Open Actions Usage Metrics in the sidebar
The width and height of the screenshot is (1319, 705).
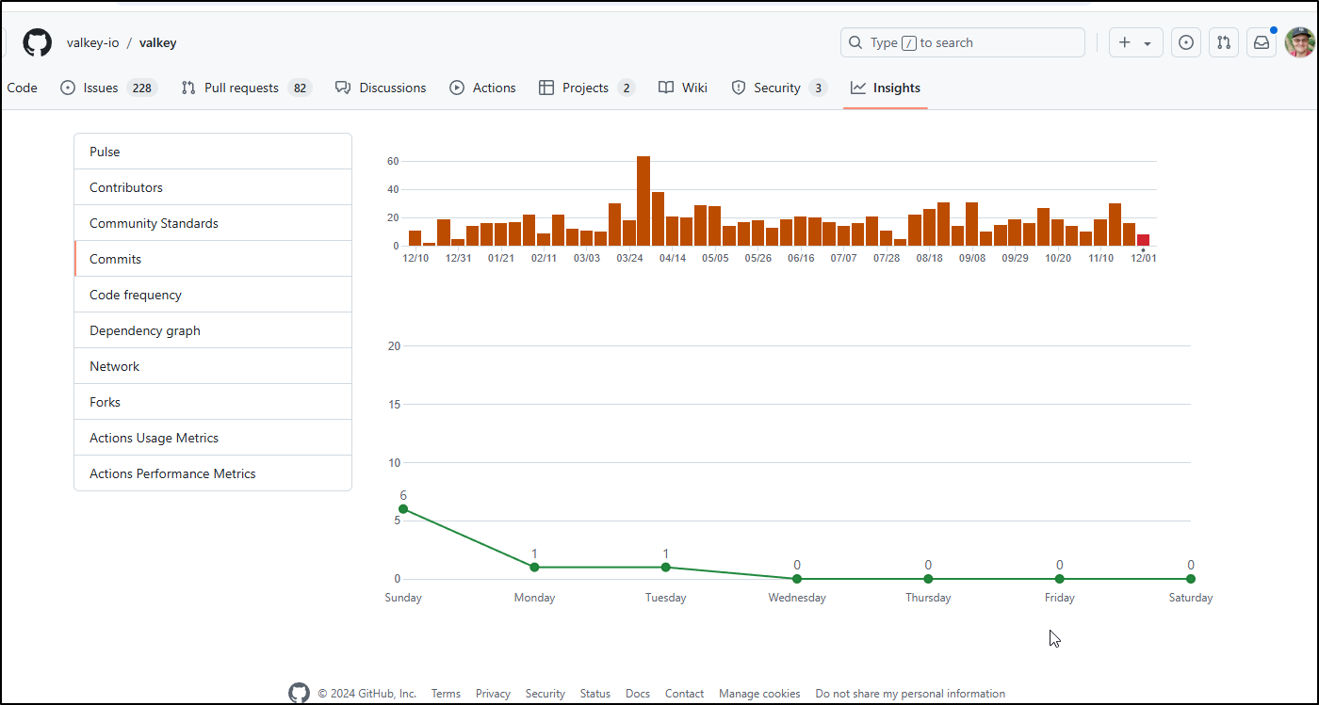[x=213, y=438]
